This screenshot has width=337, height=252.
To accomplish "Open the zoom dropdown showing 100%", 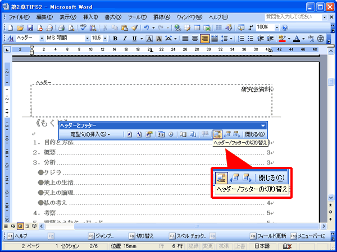I will pyautogui.click(x=277, y=27).
